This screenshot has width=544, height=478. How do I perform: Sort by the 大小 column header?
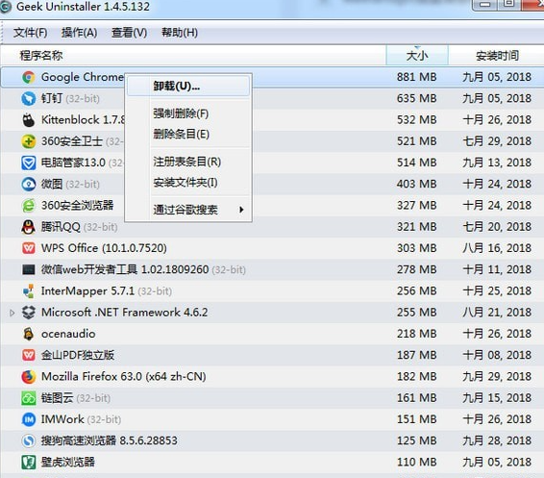tap(417, 56)
